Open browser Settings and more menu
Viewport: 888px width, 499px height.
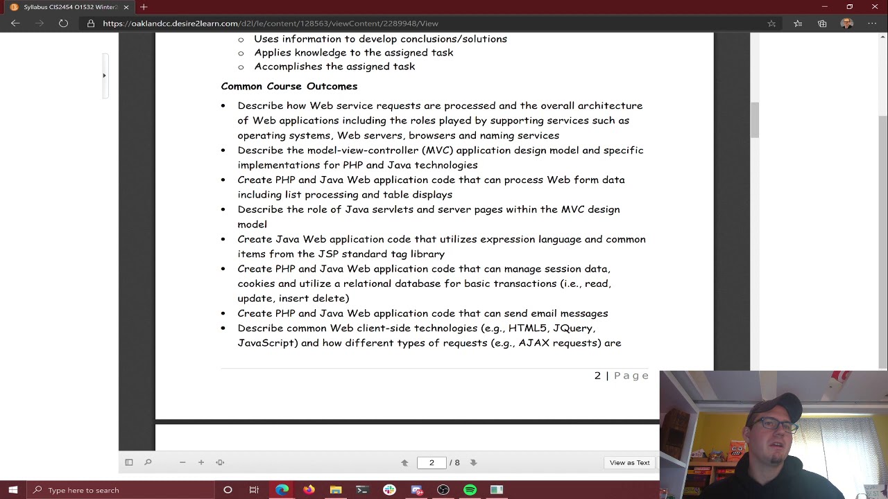[872, 24]
